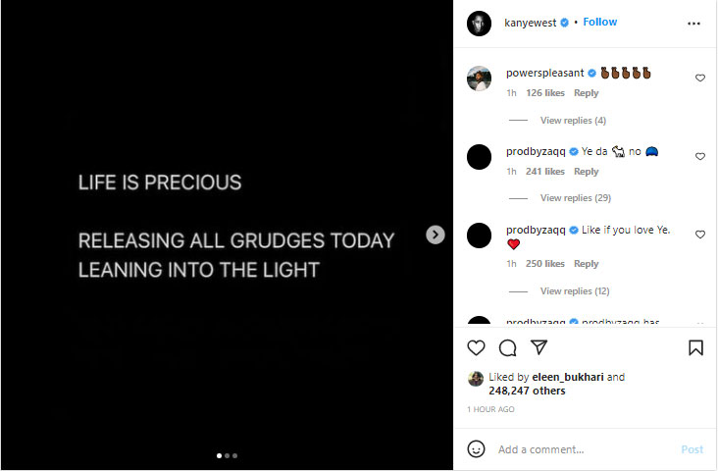Expand View replies (12)
The width and height of the screenshot is (718, 471).
pyautogui.click(x=575, y=291)
